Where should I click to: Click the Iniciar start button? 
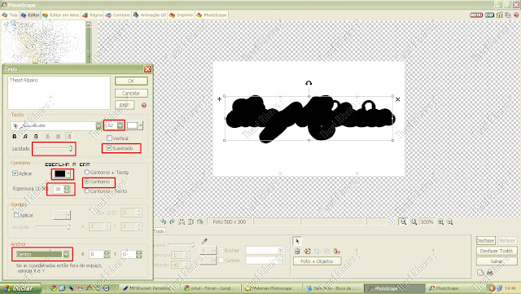tap(20, 288)
